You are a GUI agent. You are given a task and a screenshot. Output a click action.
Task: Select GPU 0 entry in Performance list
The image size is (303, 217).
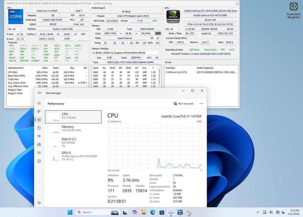(x=73, y=156)
